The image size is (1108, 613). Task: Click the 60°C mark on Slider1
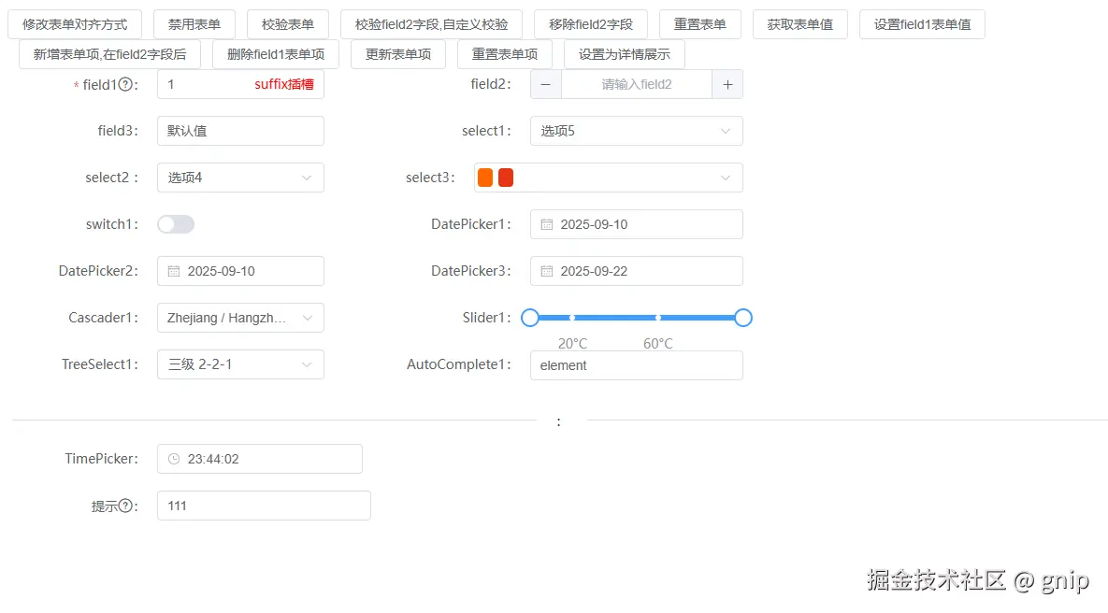click(x=658, y=343)
